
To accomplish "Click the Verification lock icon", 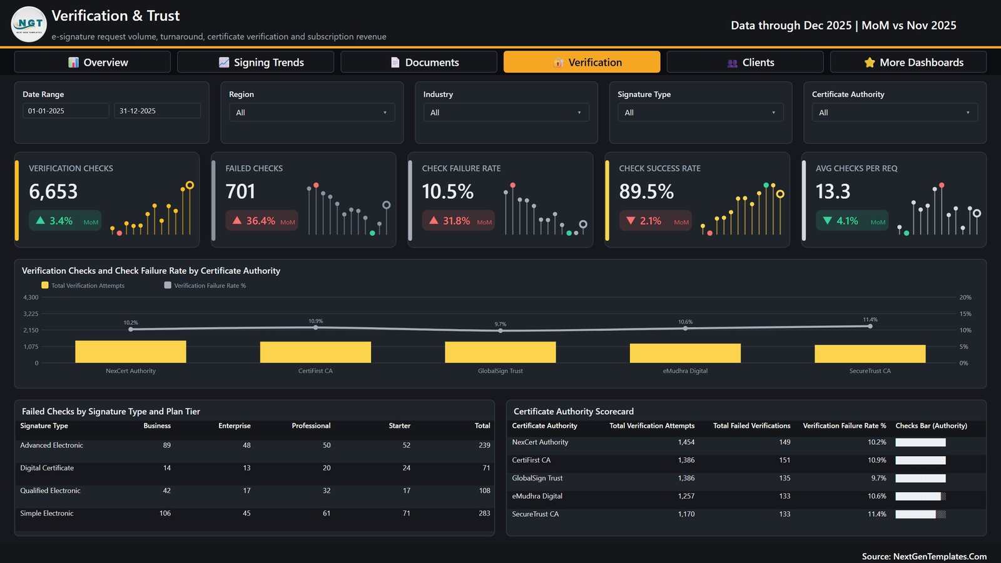I will click(x=559, y=63).
